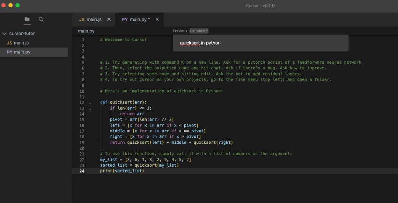This screenshot has height=203, width=398.
Task: Click line number 5 in the gutter
Action: [83, 63]
